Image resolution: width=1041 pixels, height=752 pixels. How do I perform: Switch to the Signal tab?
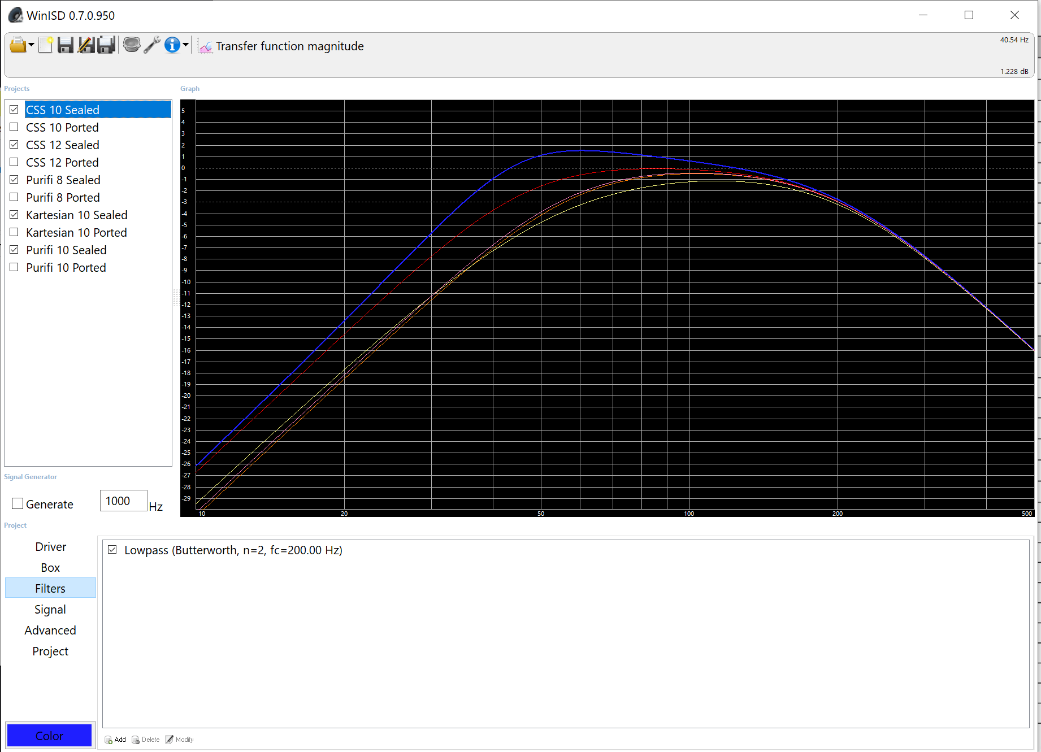click(50, 610)
